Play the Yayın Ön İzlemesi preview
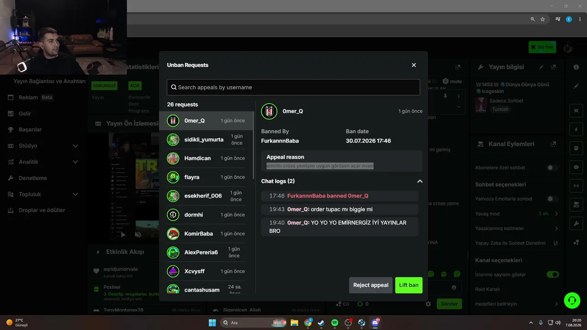 pyautogui.click(x=122, y=234)
